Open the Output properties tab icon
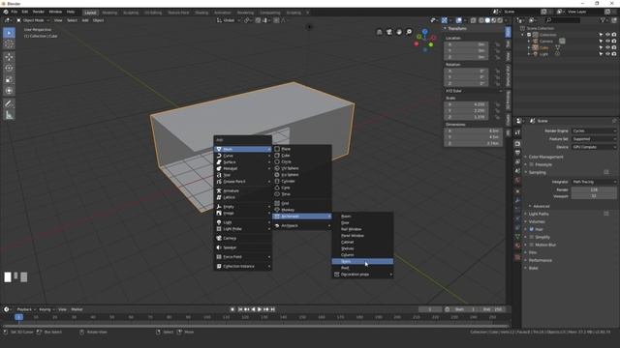This screenshot has height=348, width=620. click(517, 153)
